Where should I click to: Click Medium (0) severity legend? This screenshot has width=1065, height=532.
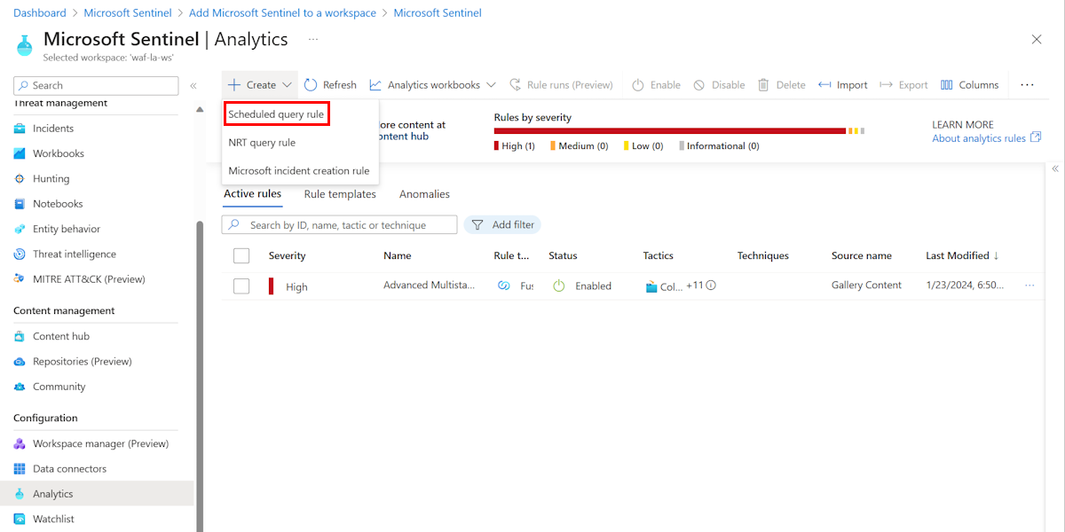(580, 146)
